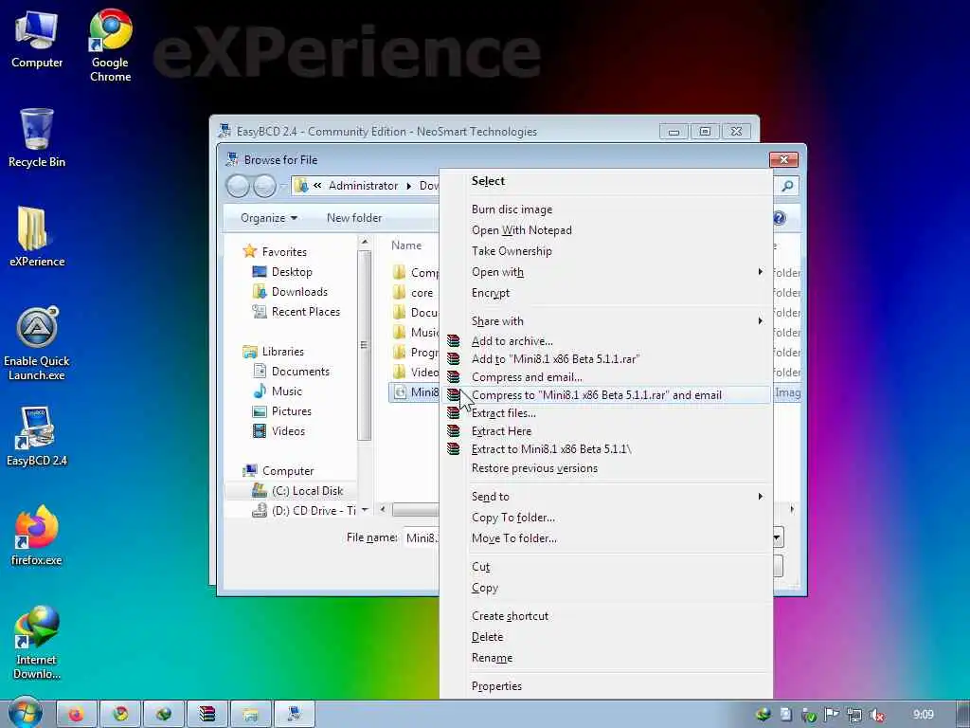Click the WinRAR taskbar button
Screen dimensions: 970x728
pyautogui.click(x=207, y=715)
